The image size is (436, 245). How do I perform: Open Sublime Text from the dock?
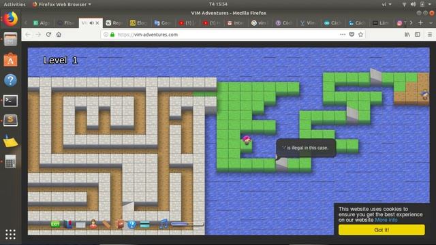pos(11,120)
